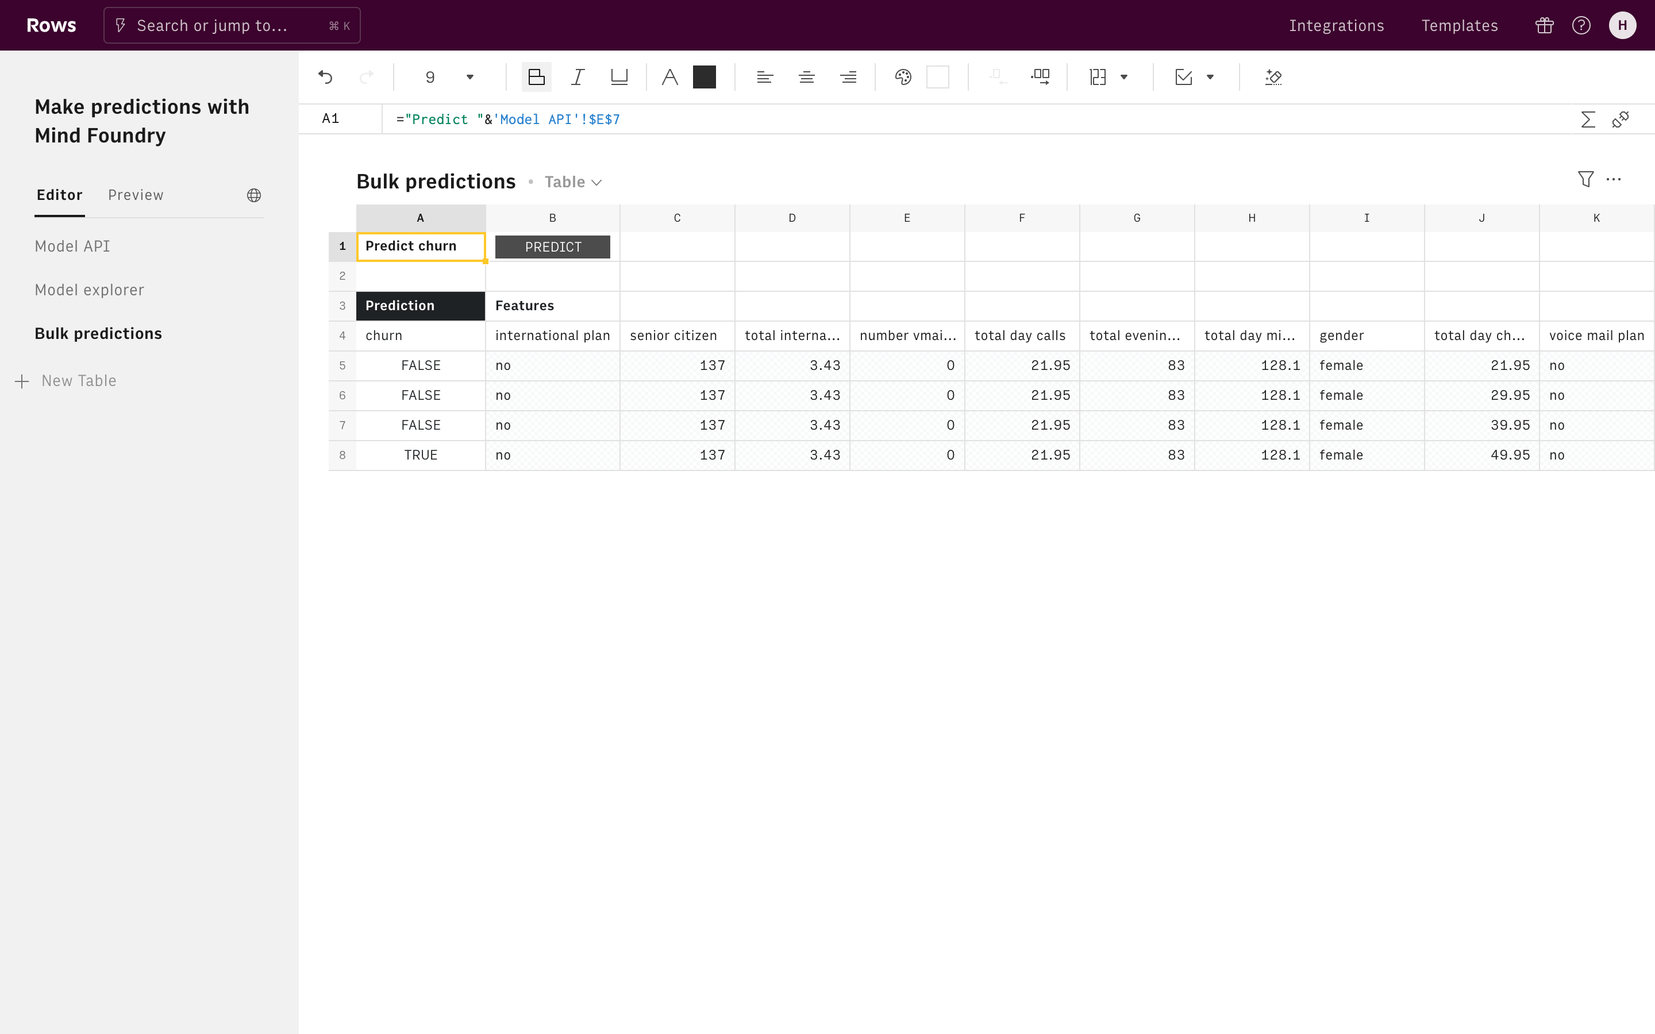Click the churn header cell
1655x1034 pixels.
point(421,336)
